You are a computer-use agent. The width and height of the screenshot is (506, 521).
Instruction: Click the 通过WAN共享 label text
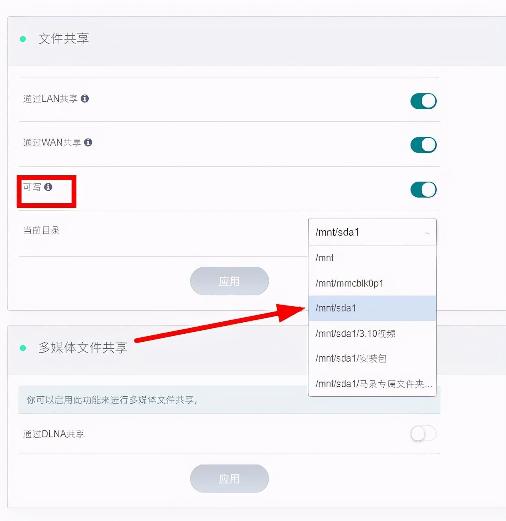52,143
